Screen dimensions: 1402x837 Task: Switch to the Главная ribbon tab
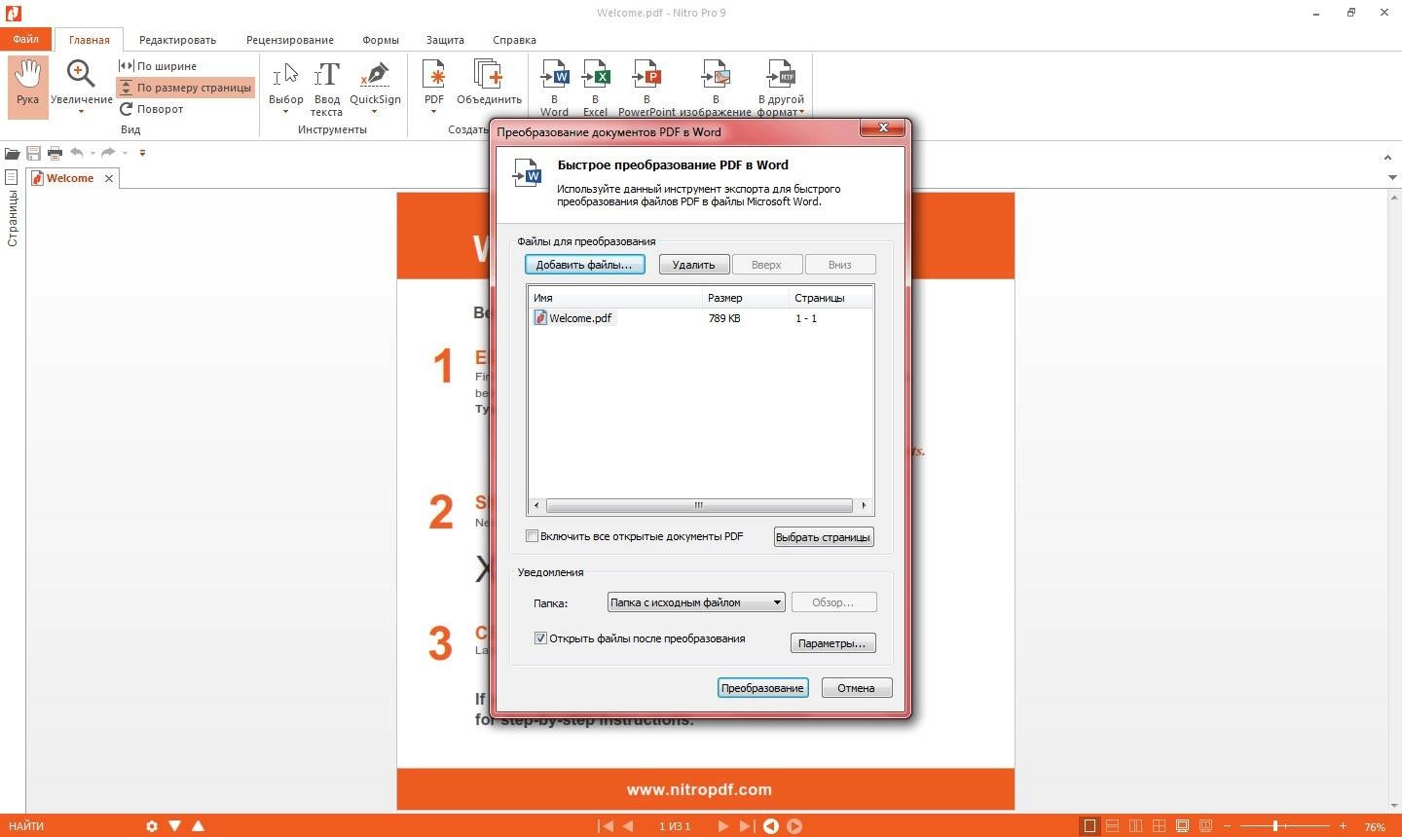coord(89,40)
